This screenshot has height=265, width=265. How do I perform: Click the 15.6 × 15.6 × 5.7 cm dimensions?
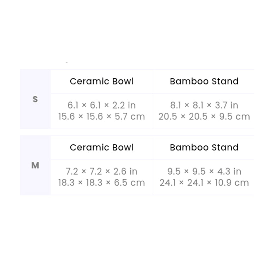pyautogui.click(x=102, y=117)
